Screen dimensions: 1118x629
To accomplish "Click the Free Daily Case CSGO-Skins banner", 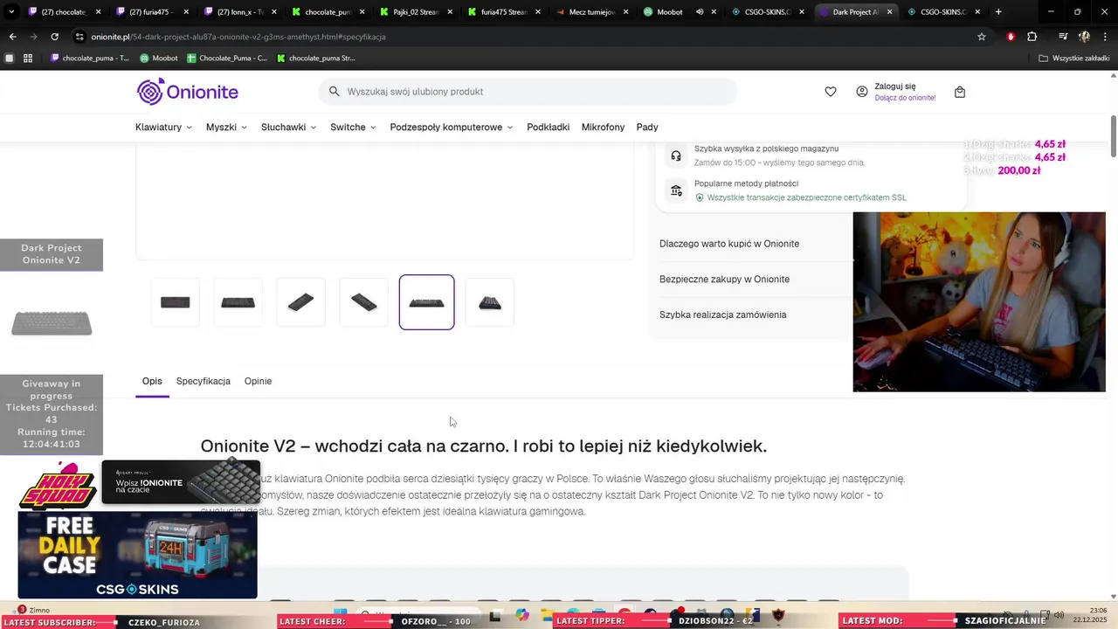I will pyautogui.click(x=138, y=555).
